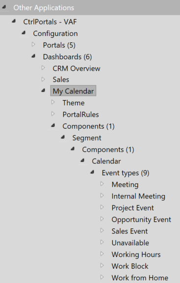Select the Calendar component item

click(x=106, y=161)
